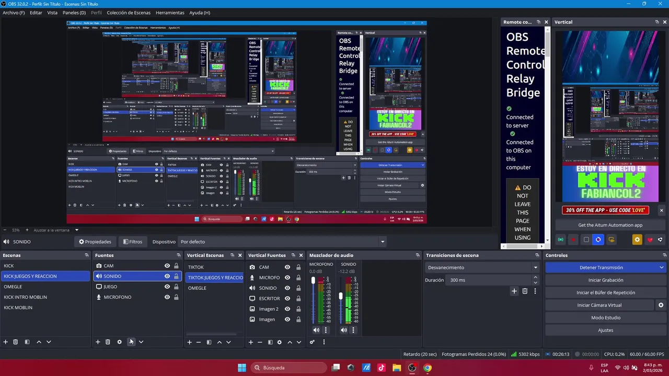
Task: Hide Imagen 2 in Vertical Fuentes
Action: click(287, 309)
